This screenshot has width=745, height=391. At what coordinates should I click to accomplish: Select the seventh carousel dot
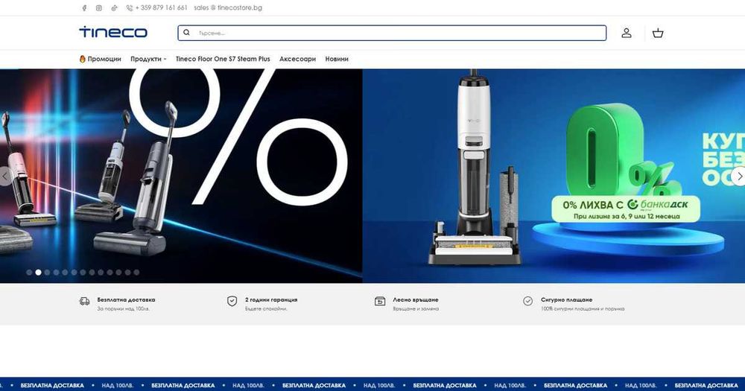click(83, 273)
